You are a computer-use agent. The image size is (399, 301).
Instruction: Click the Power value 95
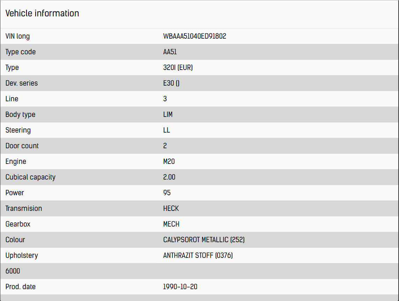point(167,193)
